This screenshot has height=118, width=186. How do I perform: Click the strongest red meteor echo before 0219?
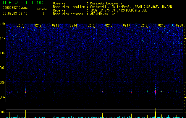coord(156,92)
